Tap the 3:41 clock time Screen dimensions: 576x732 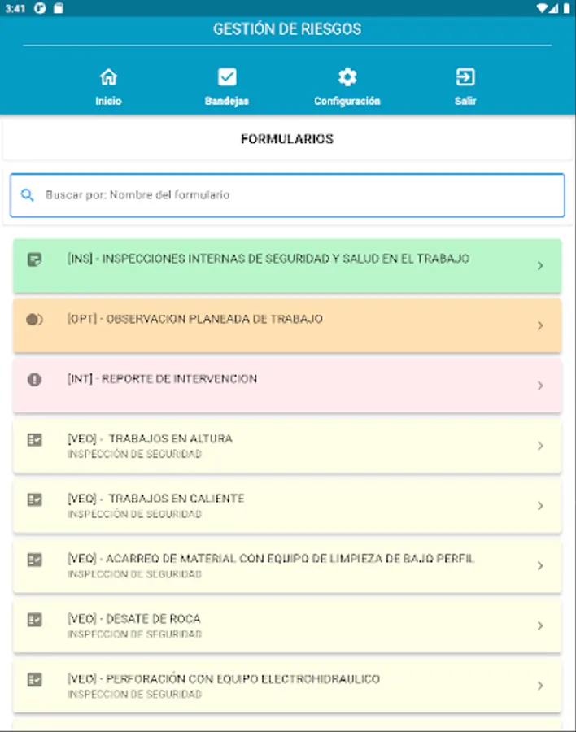pyautogui.click(x=15, y=8)
